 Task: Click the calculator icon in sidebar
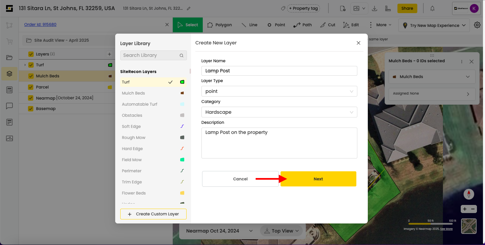click(9, 90)
